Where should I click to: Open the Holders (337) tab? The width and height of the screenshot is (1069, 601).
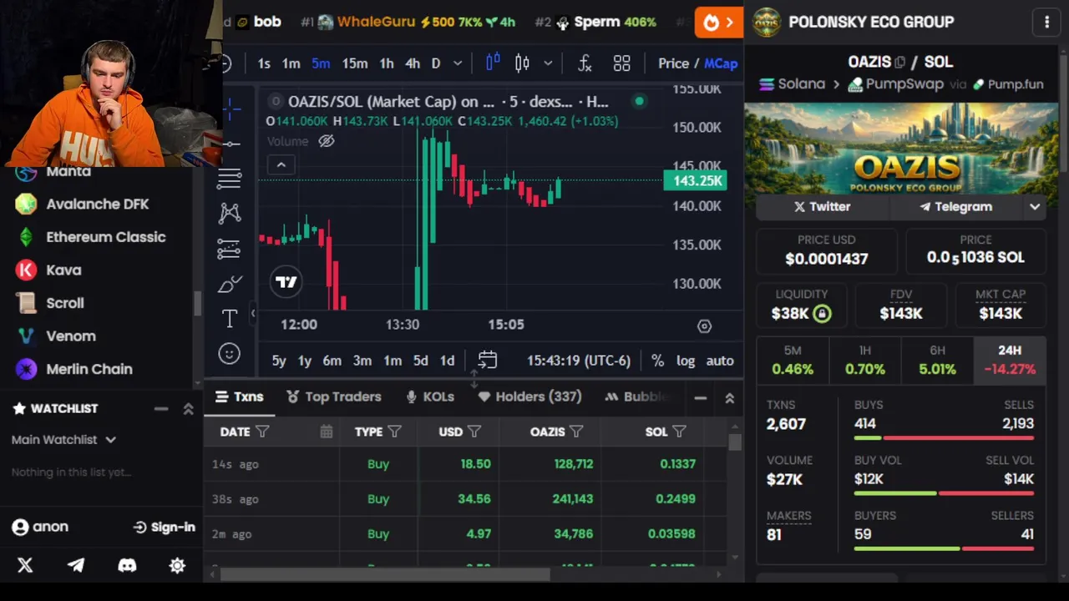click(529, 396)
